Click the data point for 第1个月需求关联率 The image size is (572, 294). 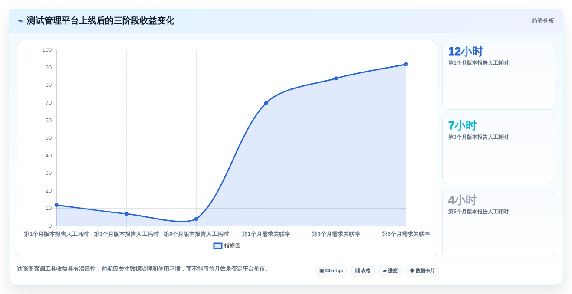coord(266,103)
